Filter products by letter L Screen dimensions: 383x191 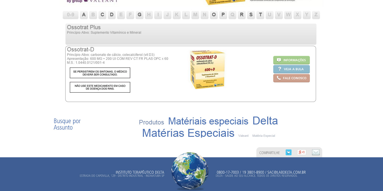pos(186,15)
